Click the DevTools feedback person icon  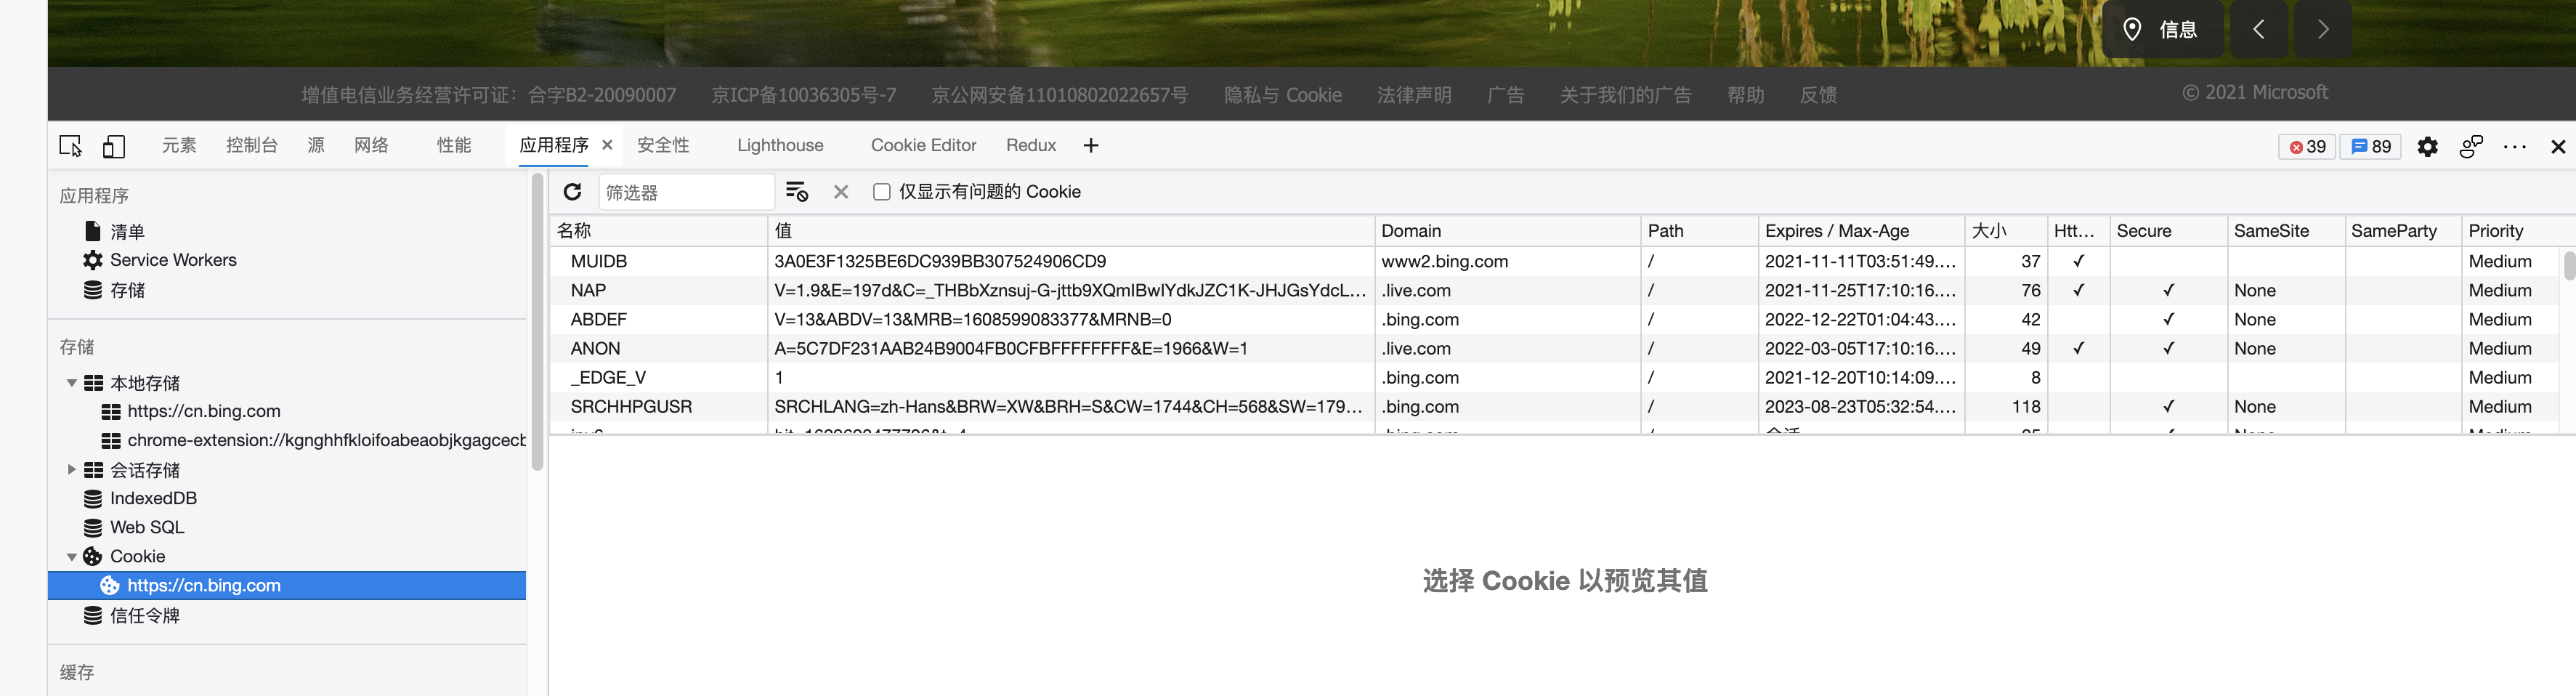pos(2471,147)
